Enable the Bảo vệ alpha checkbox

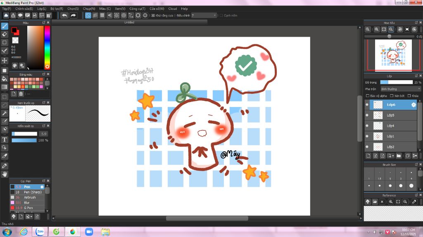pos(367,95)
